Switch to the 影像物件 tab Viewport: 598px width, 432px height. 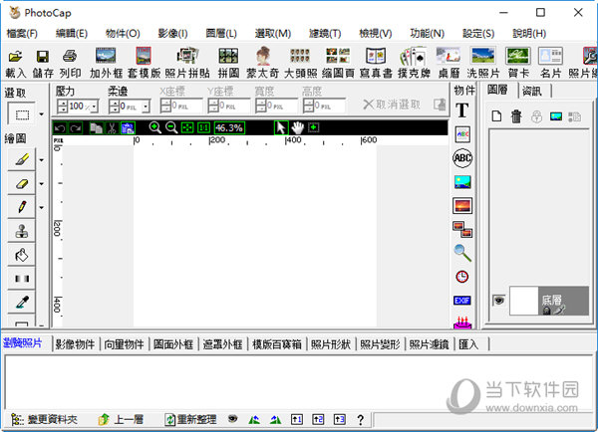click(75, 344)
